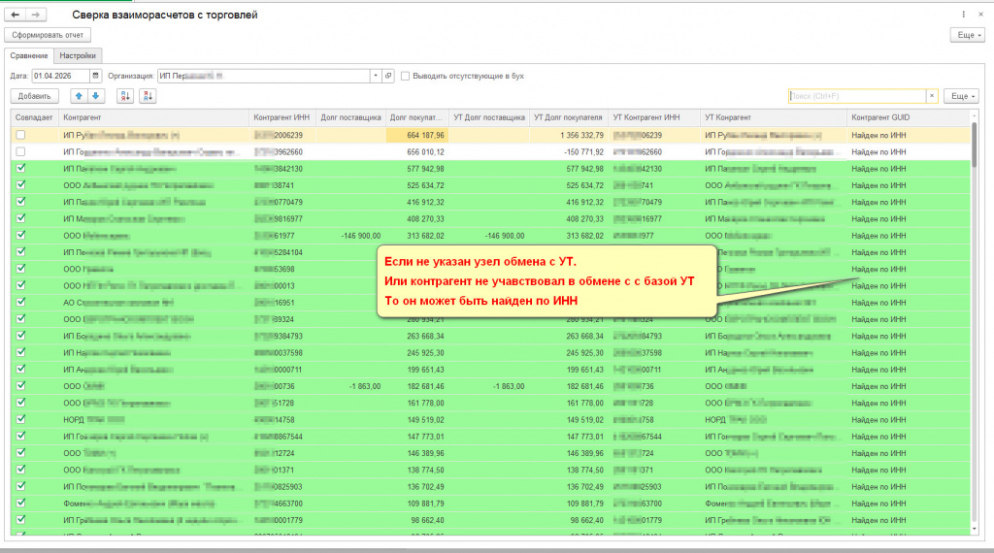
Task: Sort list descending icon
Action: 148,96
